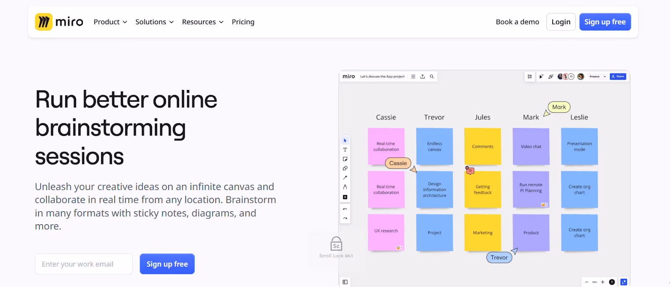This screenshot has height=287, width=670.
Task: Click the miro logo inside the board
Action: (348, 77)
